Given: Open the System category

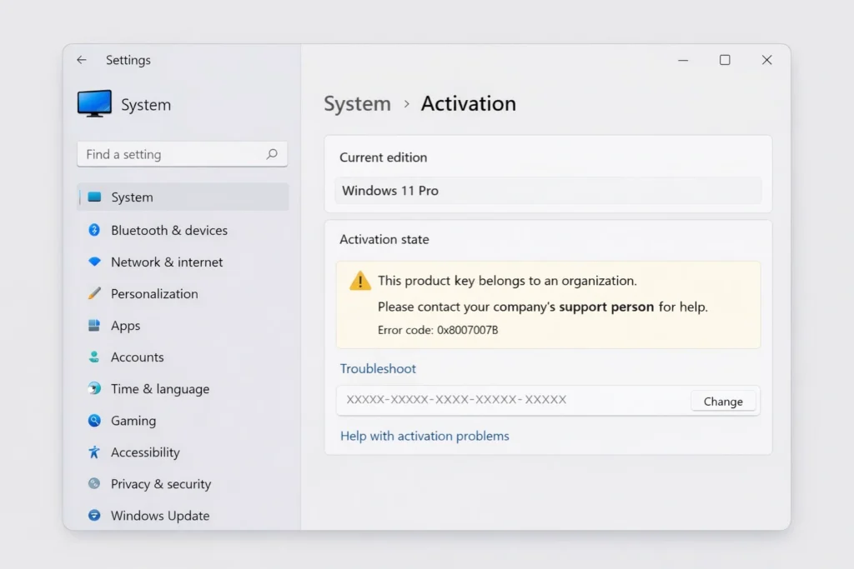Looking at the screenshot, I should (183, 197).
